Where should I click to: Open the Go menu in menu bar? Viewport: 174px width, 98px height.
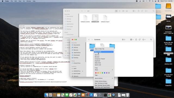(x=24, y=1)
